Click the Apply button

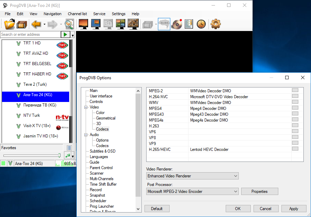click(294, 209)
